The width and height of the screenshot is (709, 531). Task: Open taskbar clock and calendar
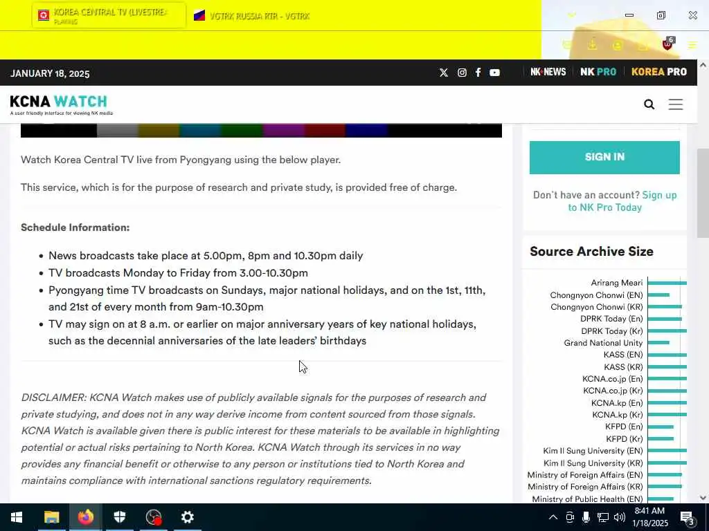[649, 517]
